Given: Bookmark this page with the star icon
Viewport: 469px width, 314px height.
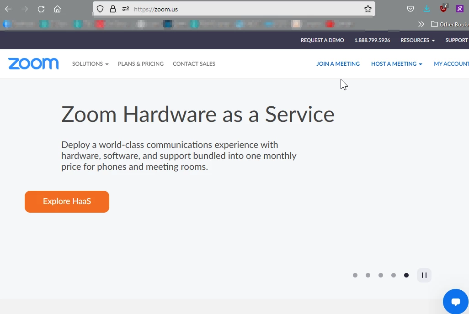Looking at the screenshot, I should 368,9.
